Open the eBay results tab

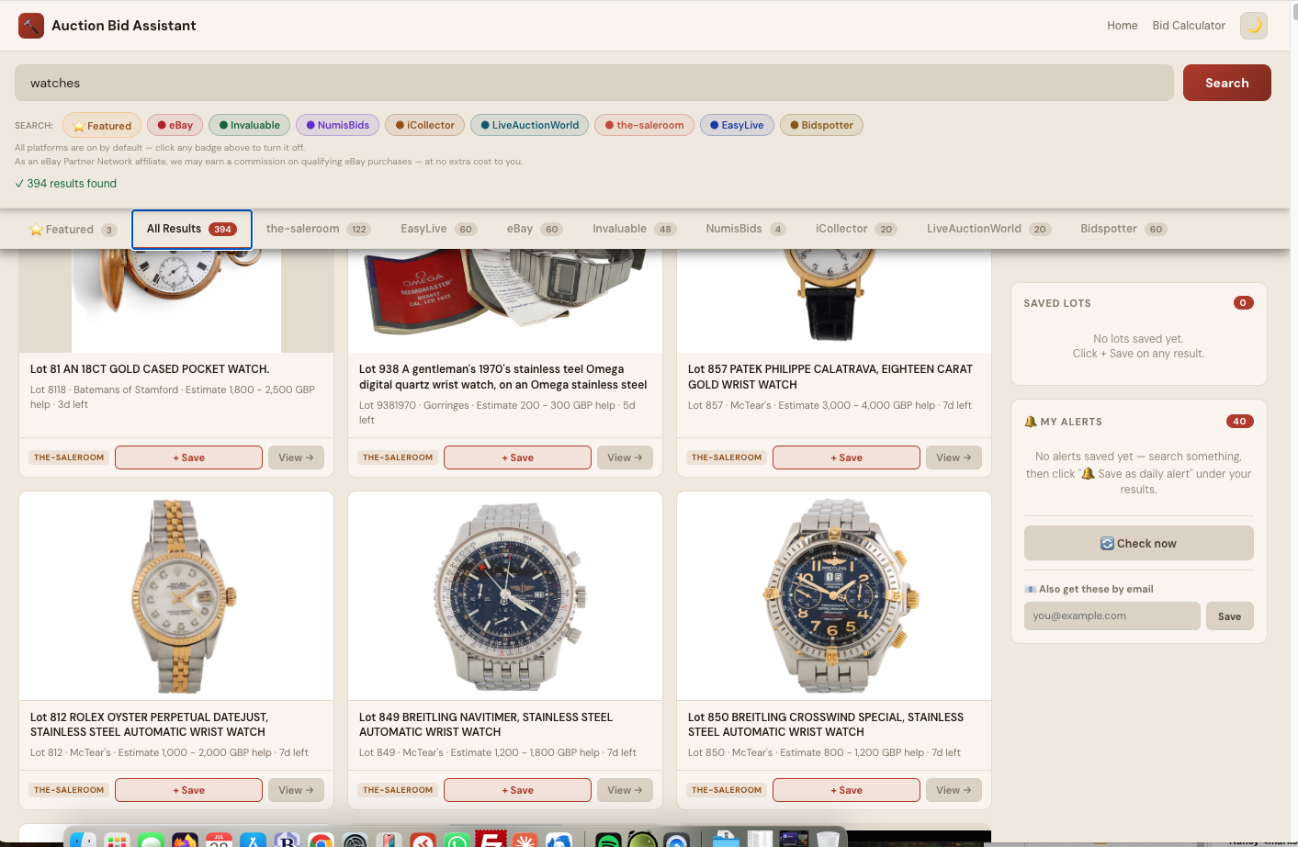pos(534,229)
